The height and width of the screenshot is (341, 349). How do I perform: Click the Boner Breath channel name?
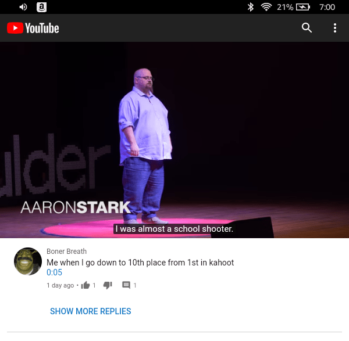pyautogui.click(x=66, y=252)
